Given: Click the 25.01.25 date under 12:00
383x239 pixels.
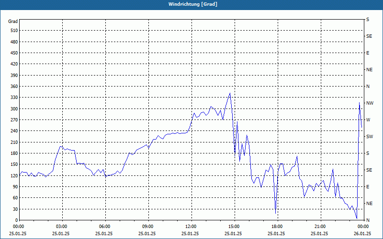Looking at the screenshot, I should [x=190, y=233].
